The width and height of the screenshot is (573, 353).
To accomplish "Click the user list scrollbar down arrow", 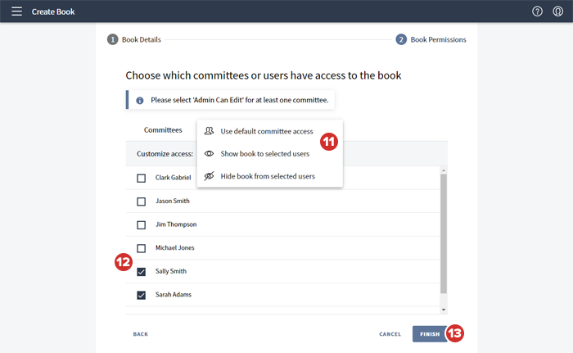I will pyautogui.click(x=444, y=310).
